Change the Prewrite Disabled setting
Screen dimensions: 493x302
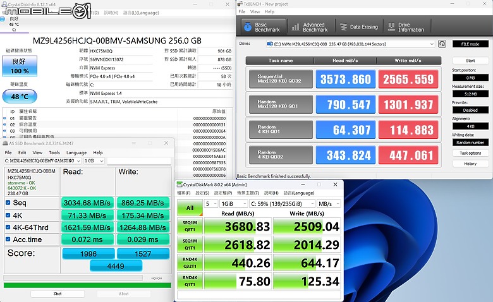pyautogui.click(x=470, y=111)
